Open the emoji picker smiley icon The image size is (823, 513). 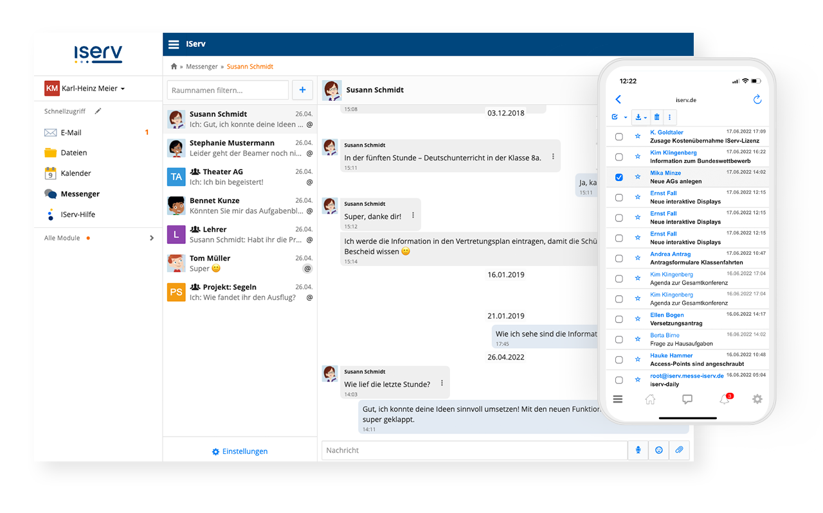click(x=659, y=450)
